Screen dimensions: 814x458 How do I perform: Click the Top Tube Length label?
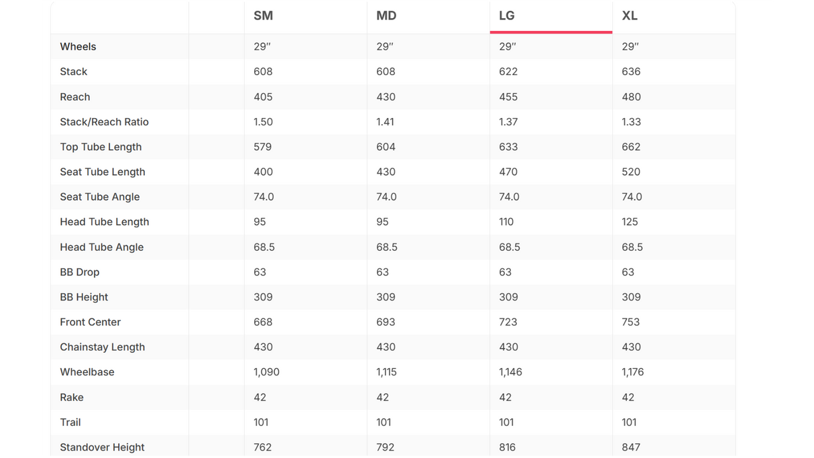101,147
